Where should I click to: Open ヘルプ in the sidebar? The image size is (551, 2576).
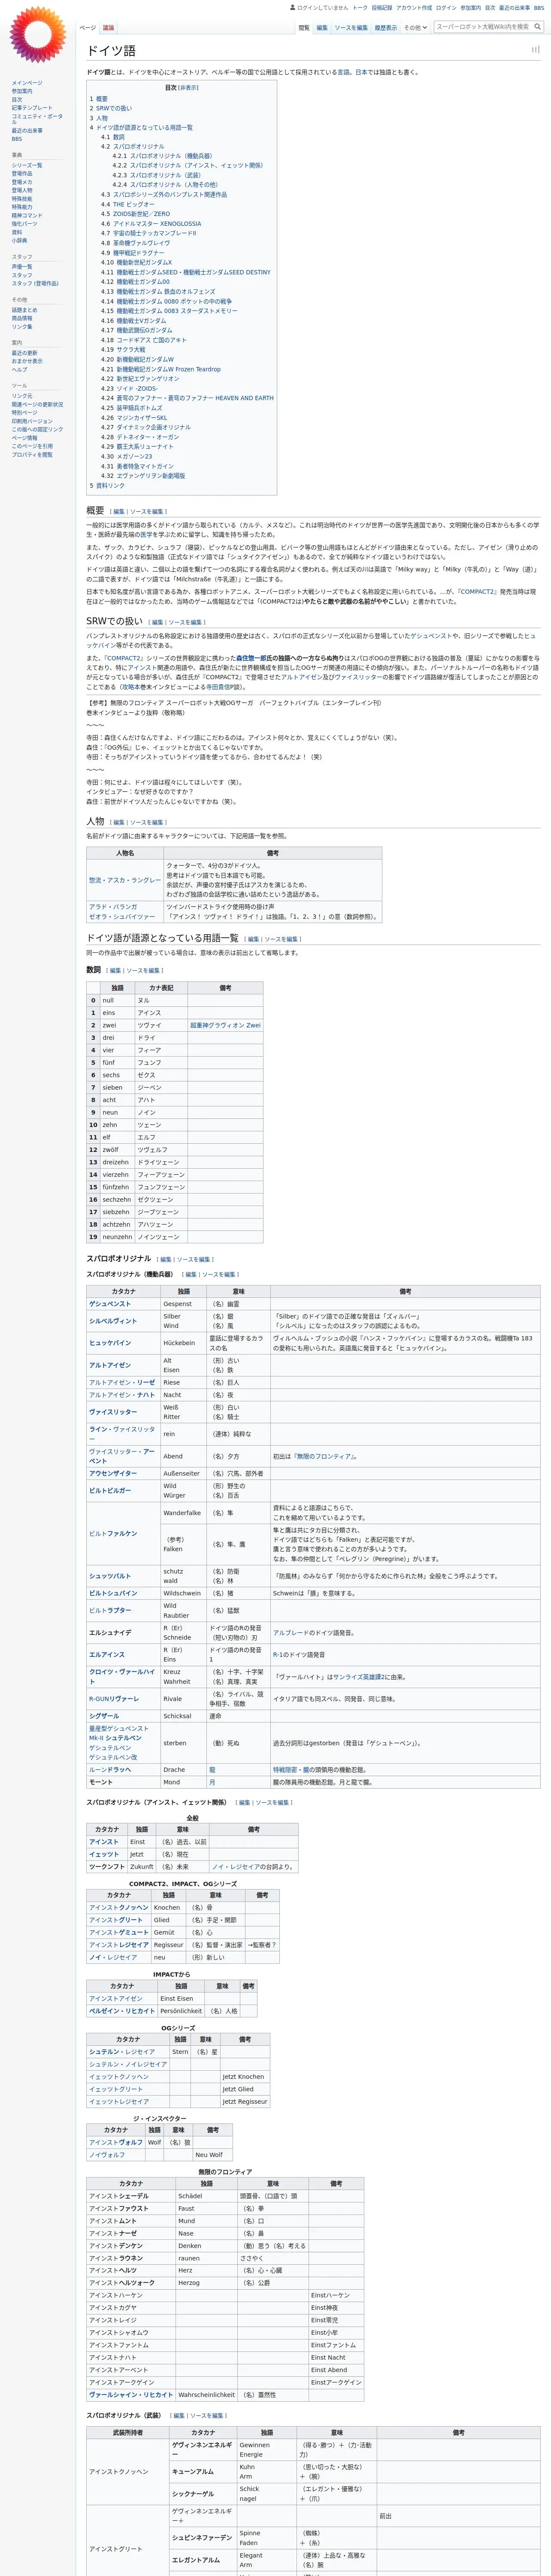click(19, 370)
